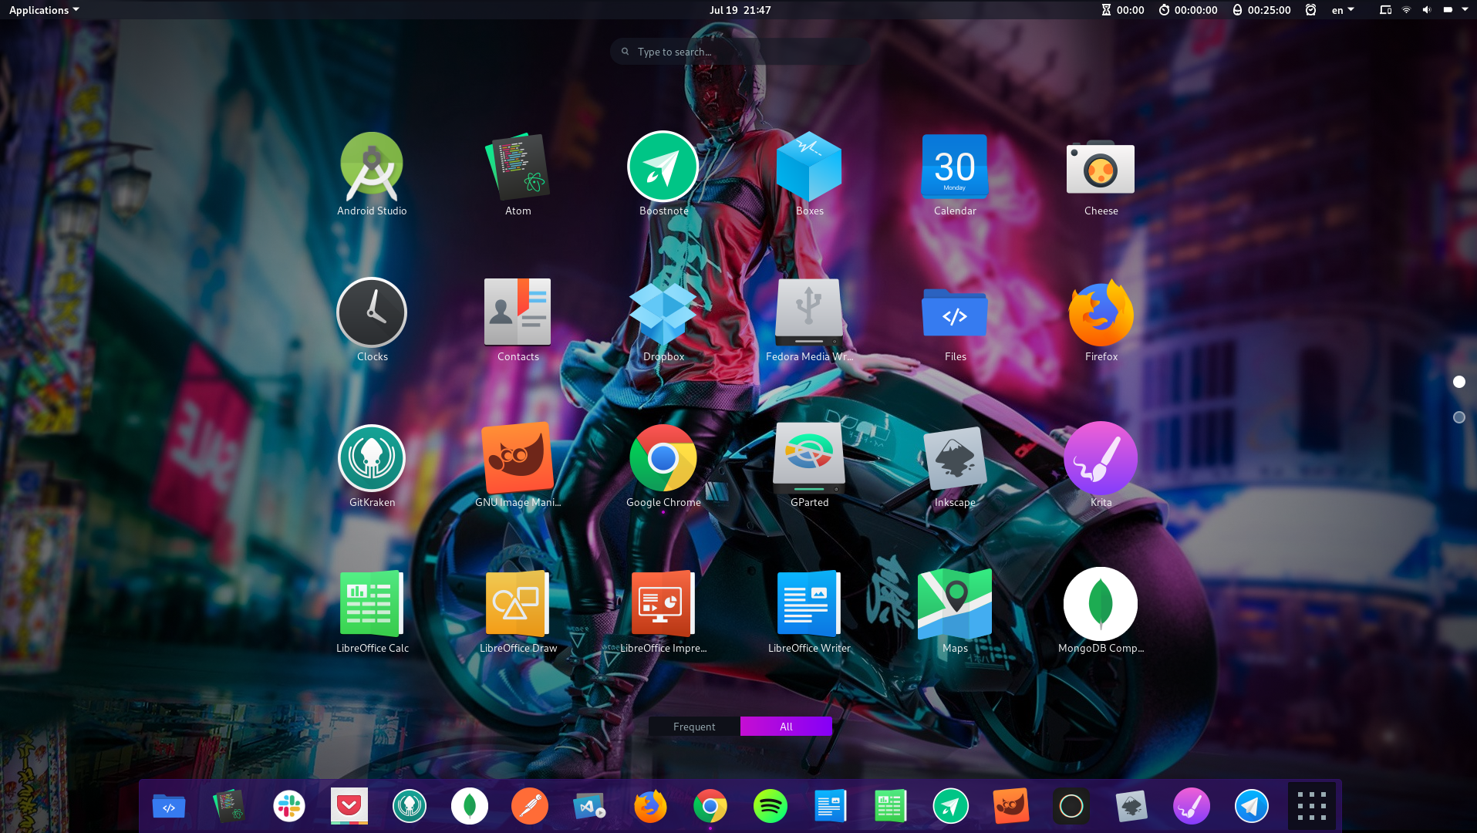Image resolution: width=1477 pixels, height=833 pixels.
Task: Select the All apps tab
Action: tap(786, 727)
